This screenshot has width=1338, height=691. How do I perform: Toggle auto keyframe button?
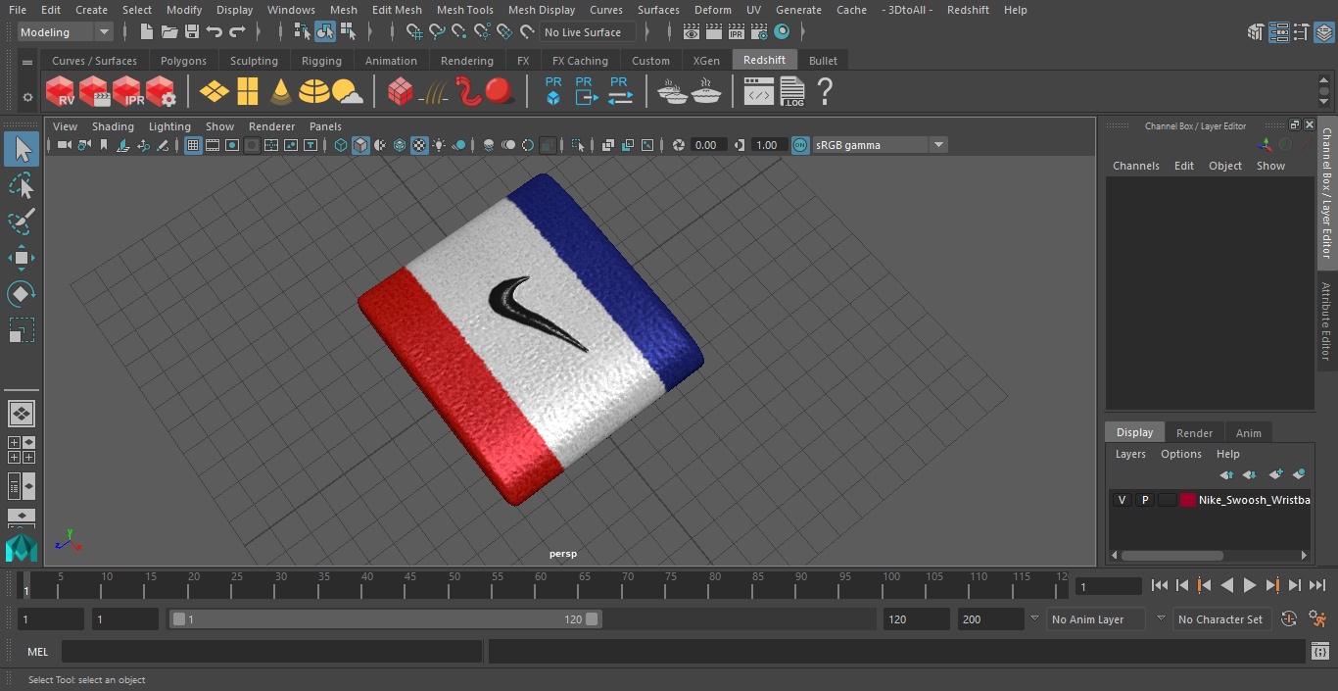point(1289,619)
